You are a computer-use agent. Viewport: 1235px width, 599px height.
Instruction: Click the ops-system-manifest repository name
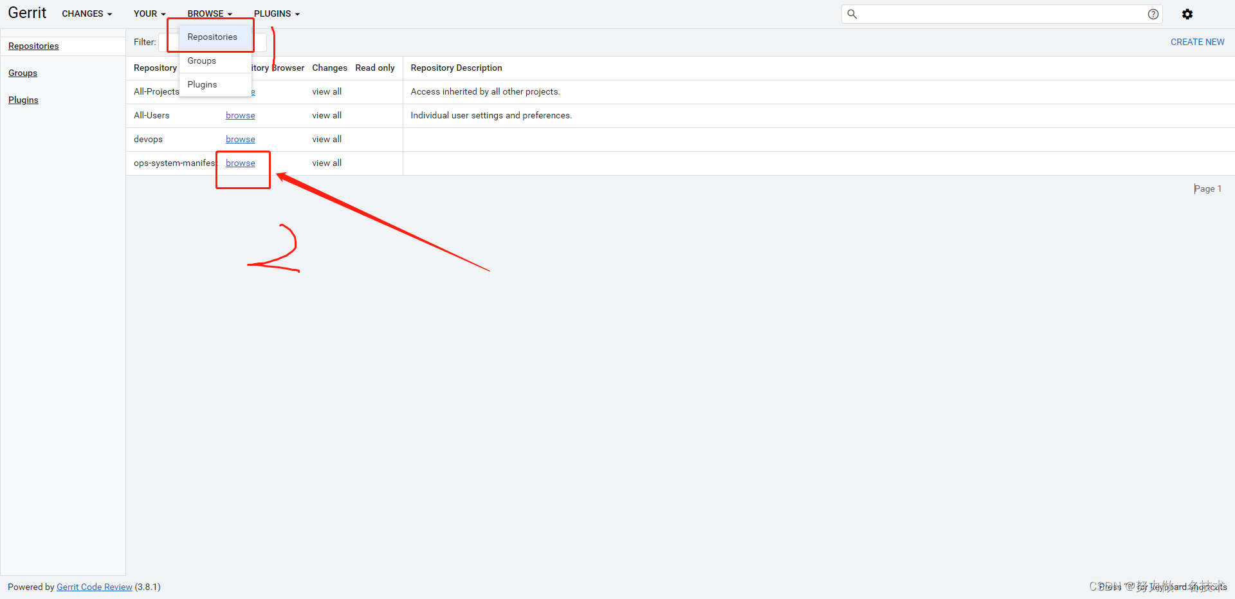pyautogui.click(x=176, y=163)
